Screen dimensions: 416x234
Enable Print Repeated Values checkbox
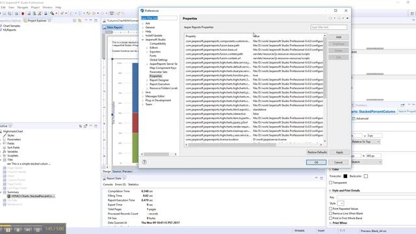331,209
